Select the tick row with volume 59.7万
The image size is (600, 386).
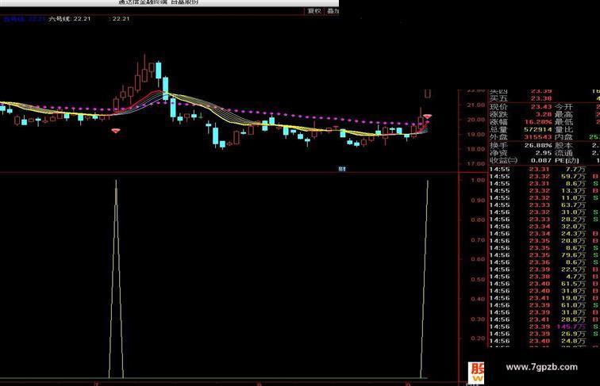pos(544,177)
